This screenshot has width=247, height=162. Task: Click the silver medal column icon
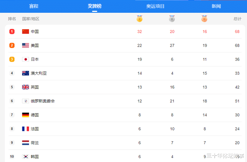tap(172, 18)
